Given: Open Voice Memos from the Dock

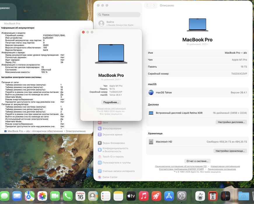Looking at the screenshot, I should pos(225,196).
